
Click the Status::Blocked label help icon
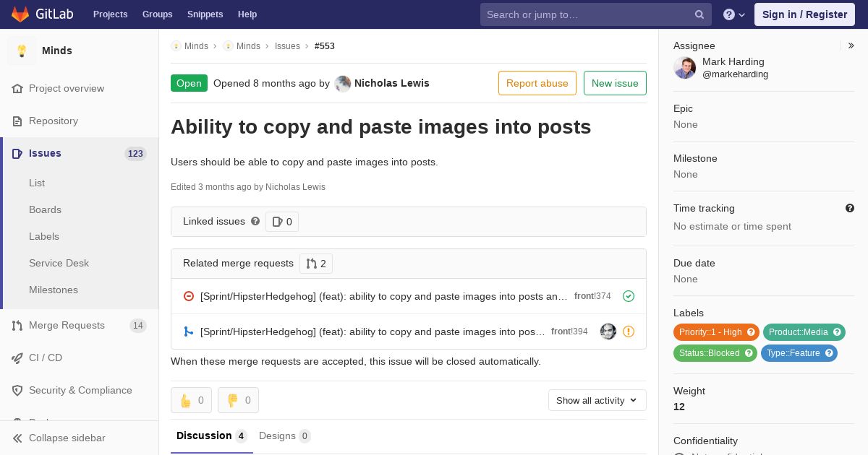pos(749,353)
